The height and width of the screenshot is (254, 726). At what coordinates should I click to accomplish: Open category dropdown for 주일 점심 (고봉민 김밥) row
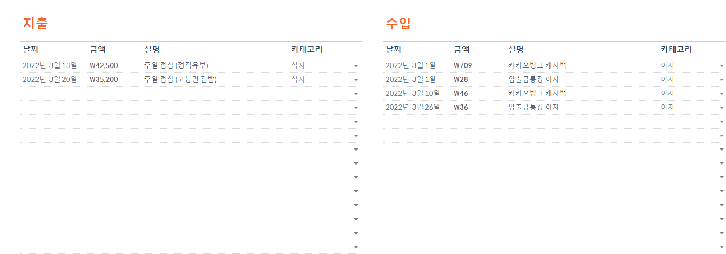point(355,80)
